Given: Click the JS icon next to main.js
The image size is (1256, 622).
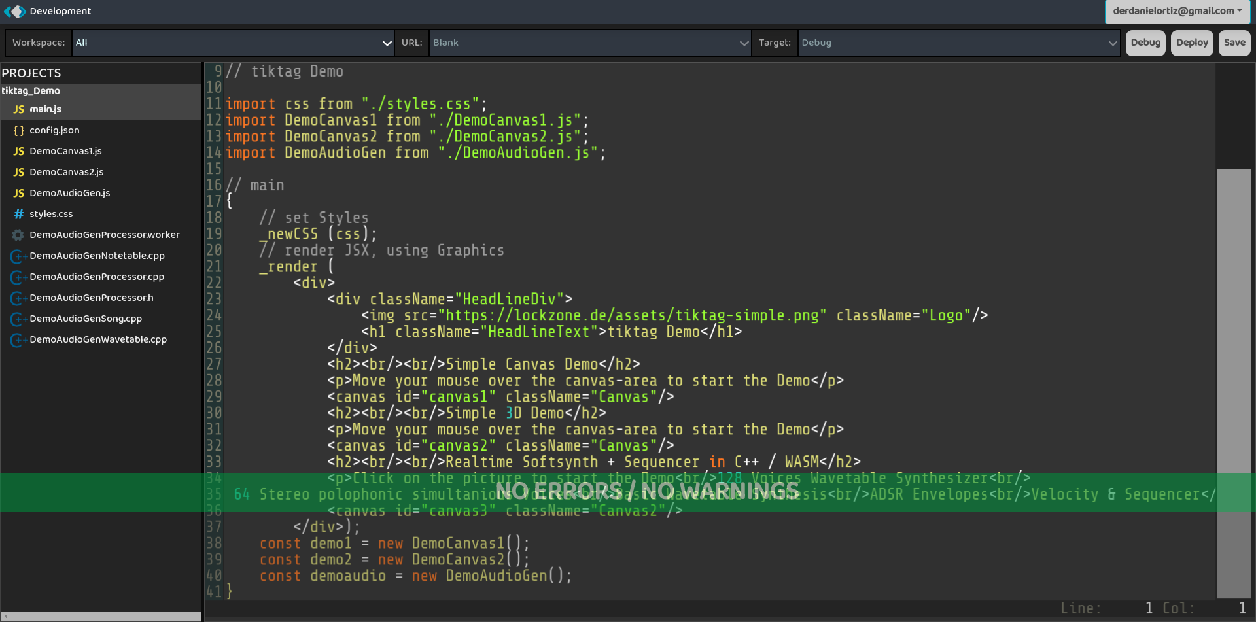Looking at the screenshot, I should coord(19,109).
